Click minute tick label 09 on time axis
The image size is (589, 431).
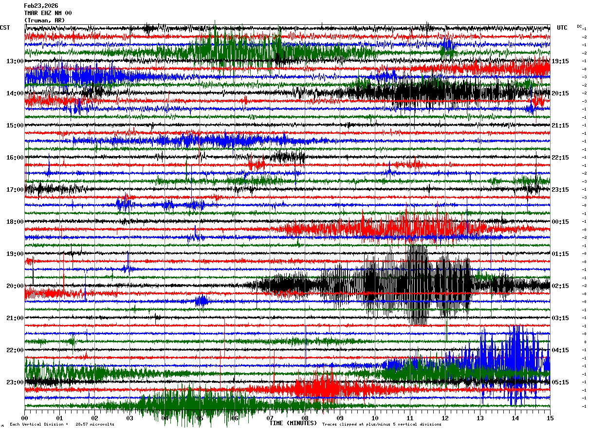340,418
